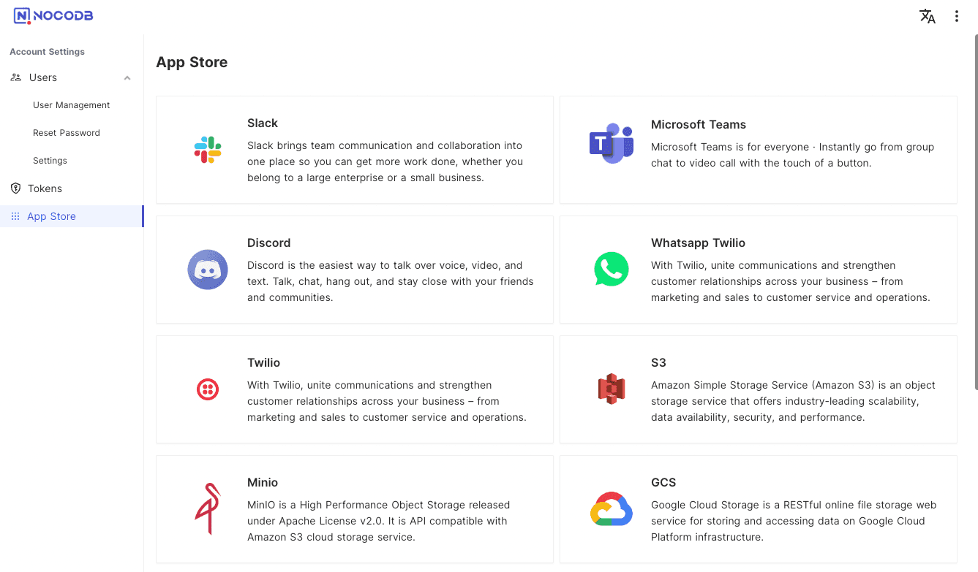Image resolution: width=978 pixels, height=572 pixels.
Task: Click the Discord icon
Action: (x=208, y=270)
